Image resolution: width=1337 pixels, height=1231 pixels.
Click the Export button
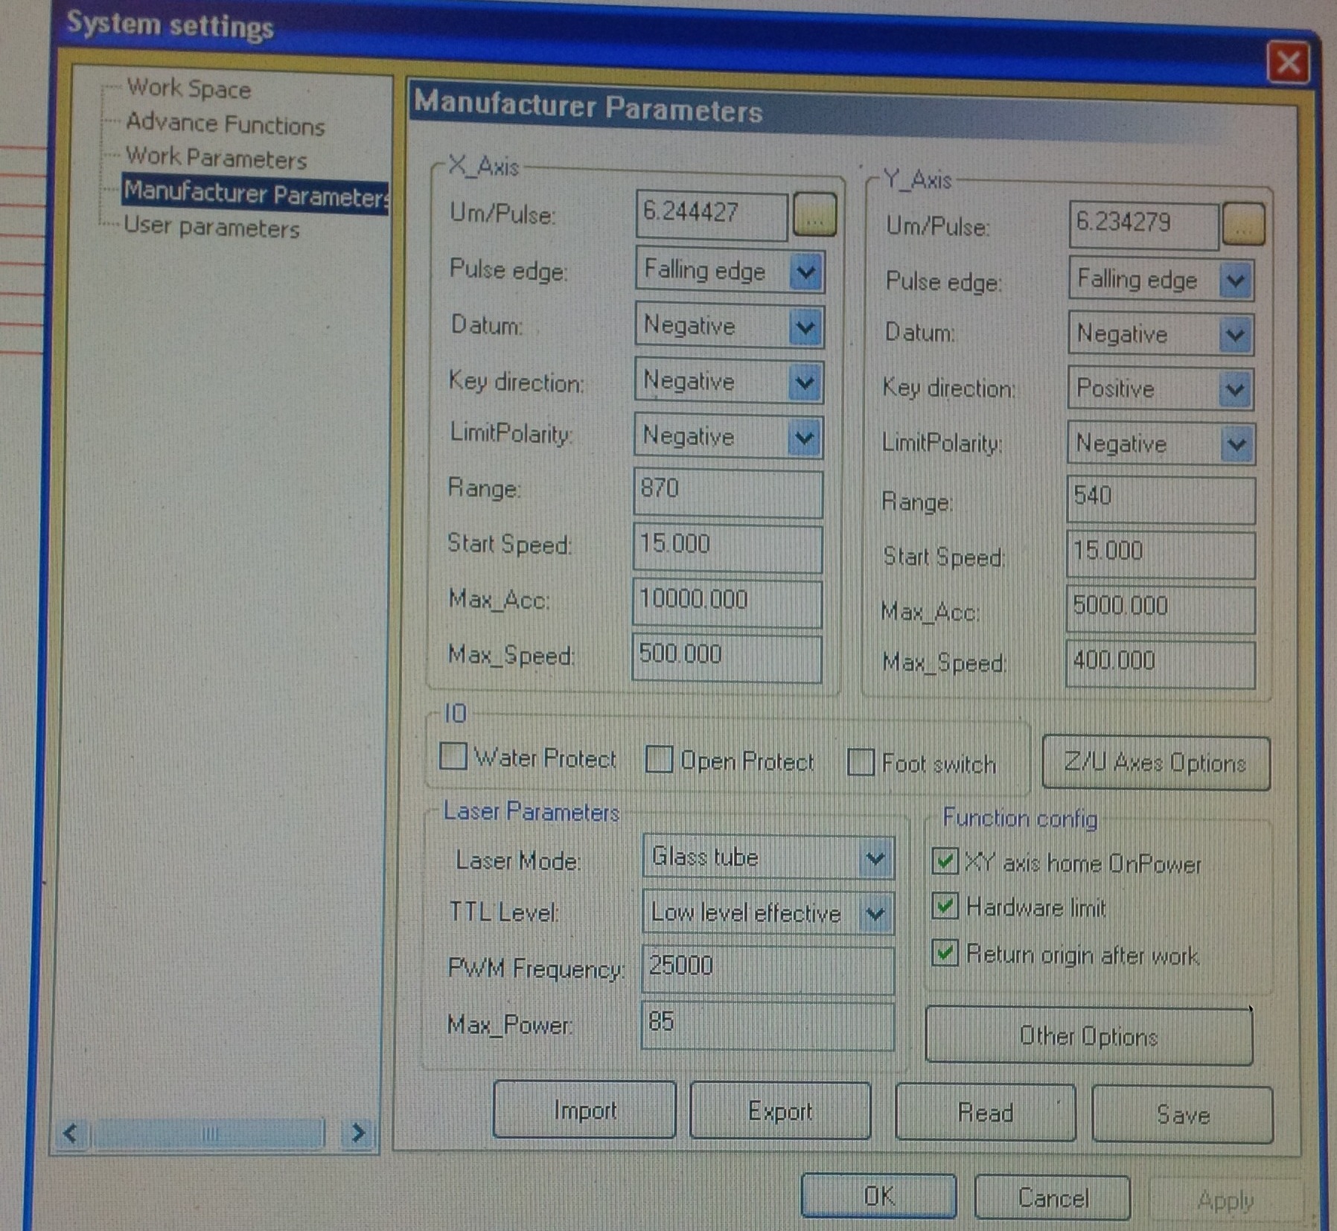(779, 1111)
